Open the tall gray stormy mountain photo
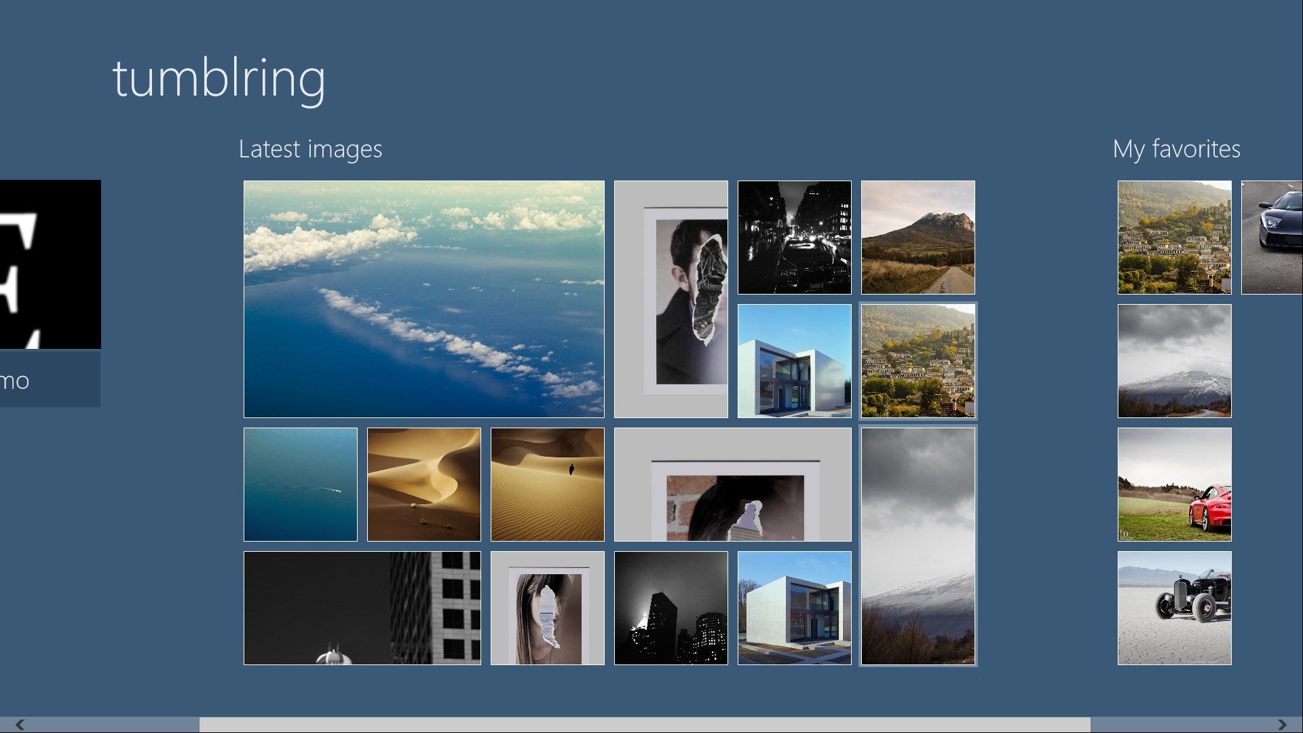 point(918,546)
